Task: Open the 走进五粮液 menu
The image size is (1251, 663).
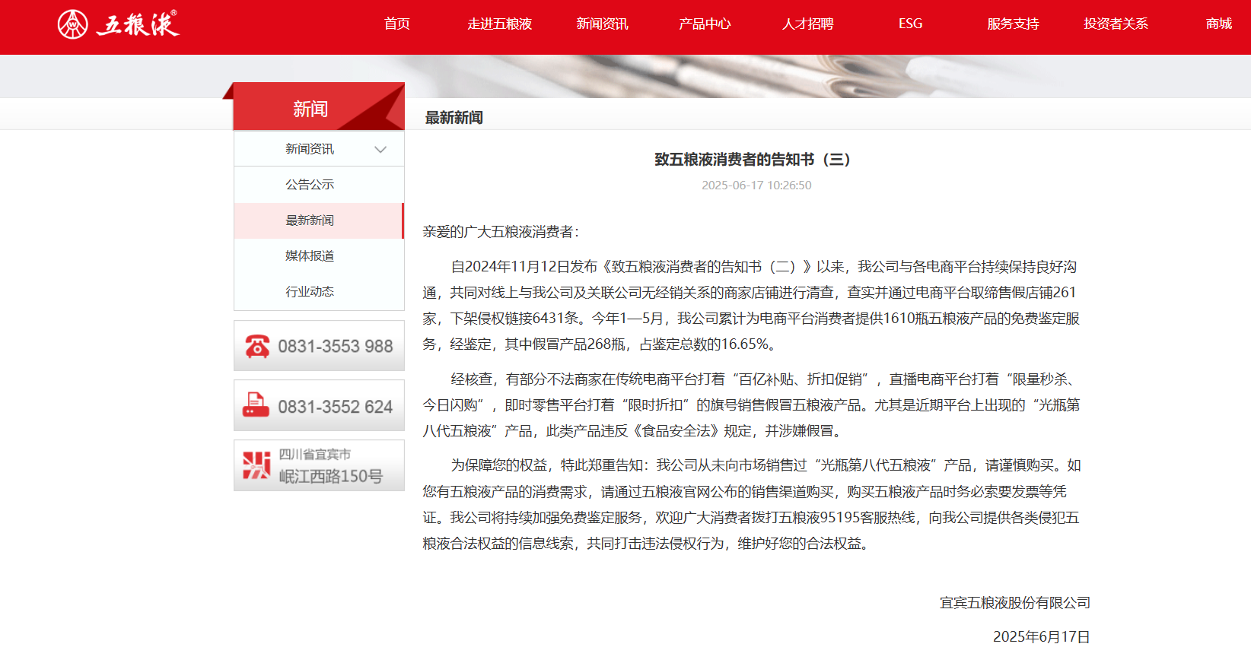Action: click(x=499, y=24)
